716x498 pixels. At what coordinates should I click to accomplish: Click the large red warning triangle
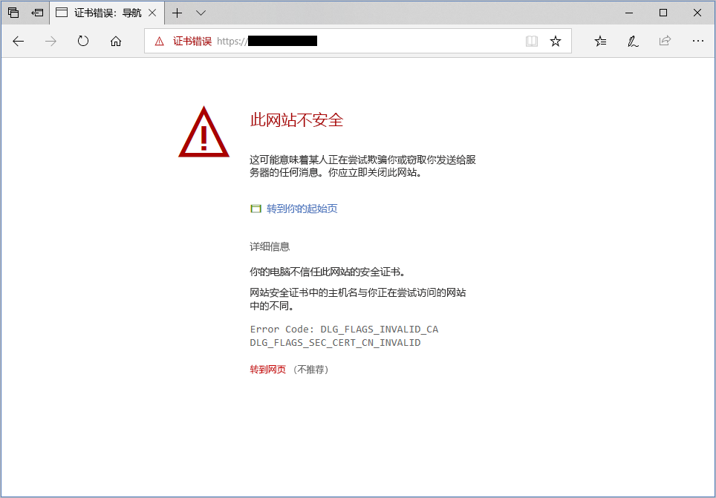point(204,132)
